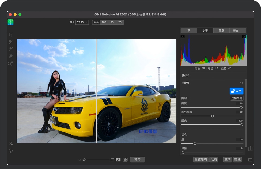Screen dimensions: 261x169
Task: Open the help icon in lower left corner
Action: click(10, 151)
